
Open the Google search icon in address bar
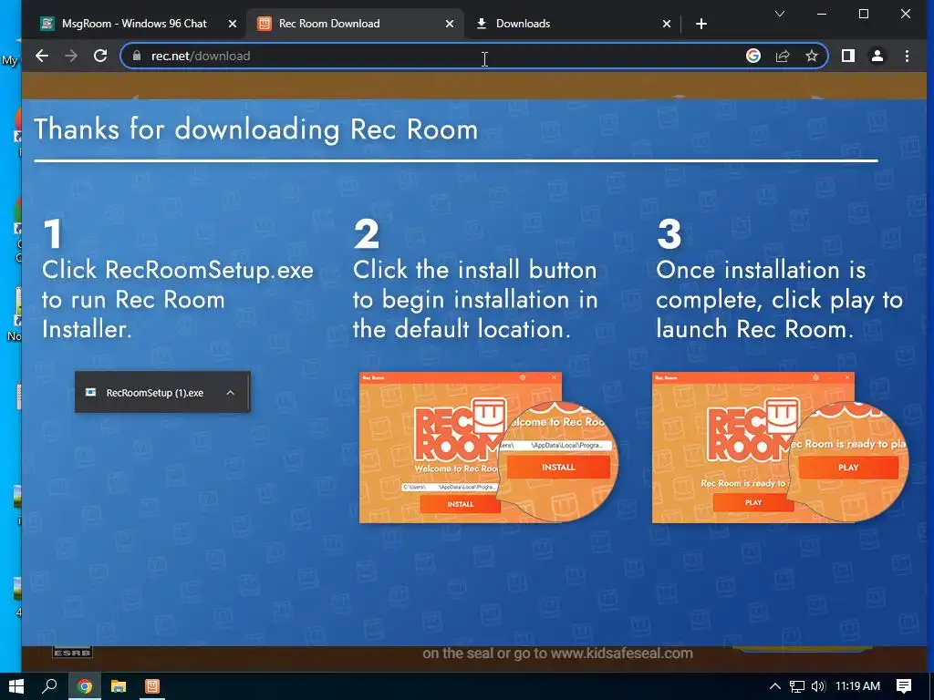[752, 56]
